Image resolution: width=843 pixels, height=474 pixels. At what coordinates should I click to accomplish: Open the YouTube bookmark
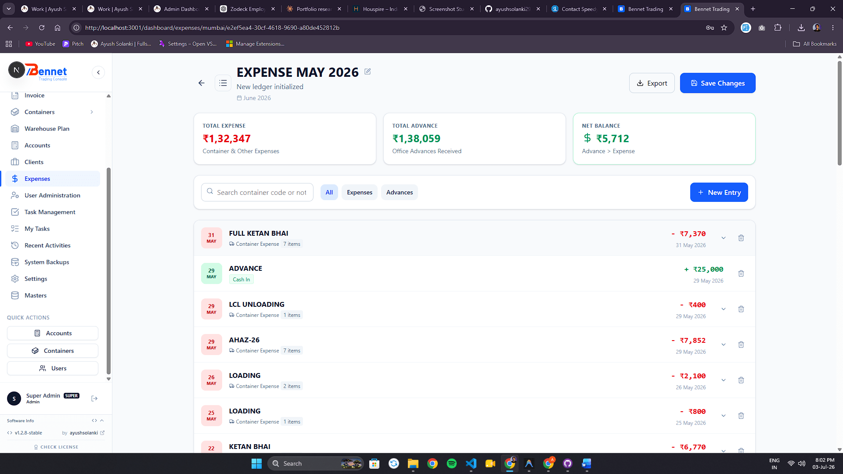coord(40,44)
